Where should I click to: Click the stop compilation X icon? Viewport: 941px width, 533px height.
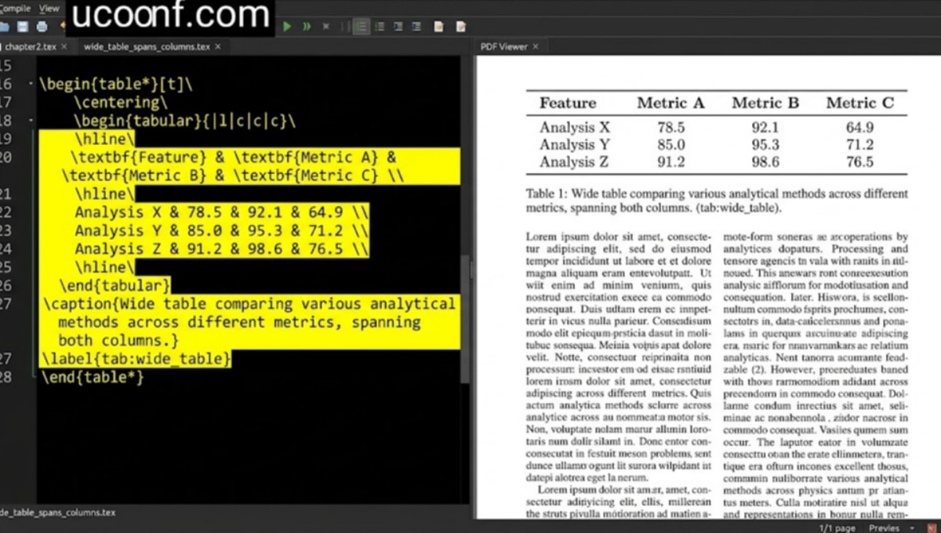(325, 27)
